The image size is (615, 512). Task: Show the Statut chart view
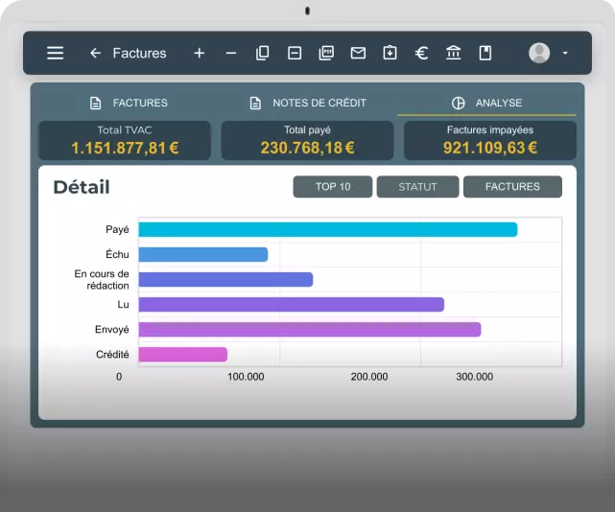pyautogui.click(x=417, y=187)
